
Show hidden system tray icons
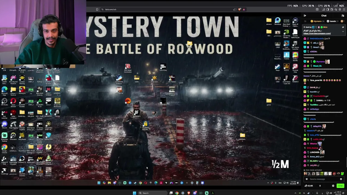(295, 193)
